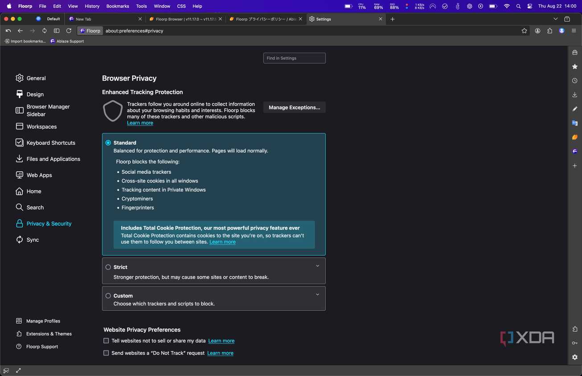Open Learn more link about Total Cookie Protection
The width and height of the screenshot is (582, 376).
(222, 242)
